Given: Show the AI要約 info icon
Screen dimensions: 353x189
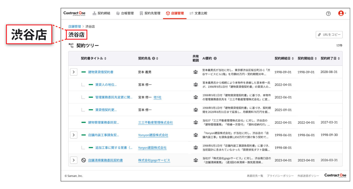Looking at the screenshot, I should point(215,58).
